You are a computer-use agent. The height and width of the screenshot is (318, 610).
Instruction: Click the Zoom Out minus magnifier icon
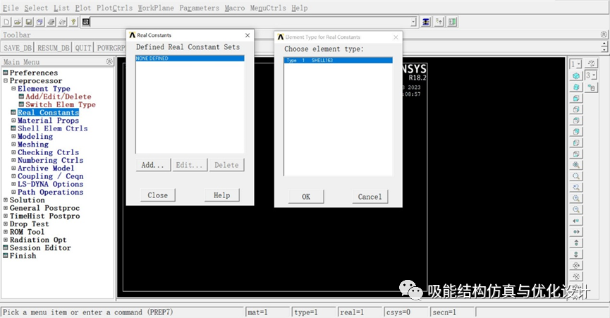click(576, 209)
